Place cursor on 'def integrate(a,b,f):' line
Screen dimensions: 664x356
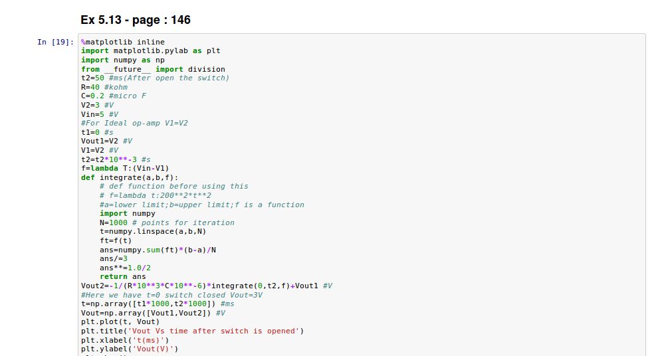pyautogui.click(x=130, y=177)
